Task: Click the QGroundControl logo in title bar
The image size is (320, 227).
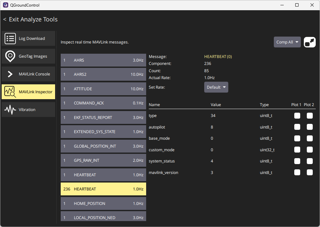Action: pos(6,5)
